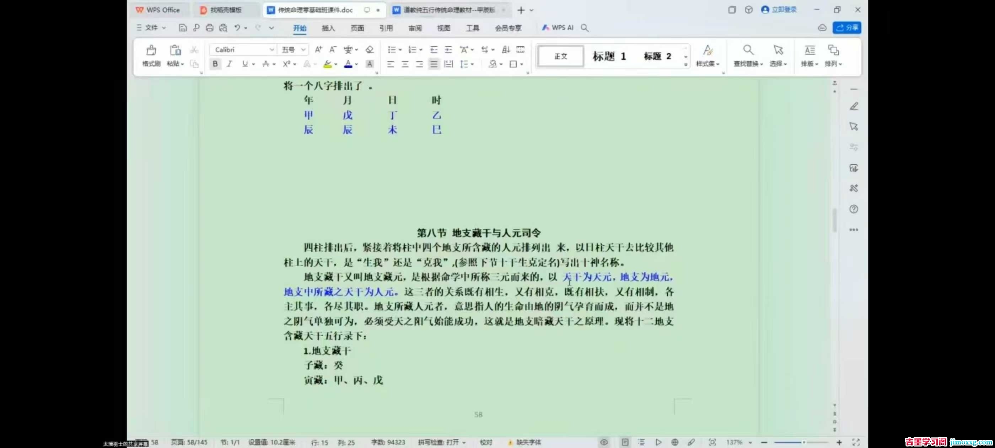Toggle bold formatting
Image resolution: width=995 pixels, height=448 pixels.
pos(215,64)
